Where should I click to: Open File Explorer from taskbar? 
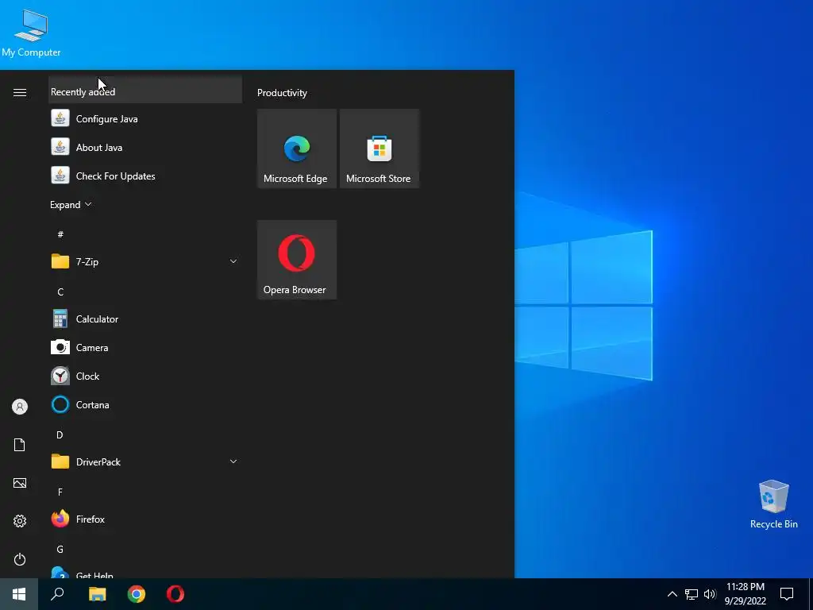97,594
